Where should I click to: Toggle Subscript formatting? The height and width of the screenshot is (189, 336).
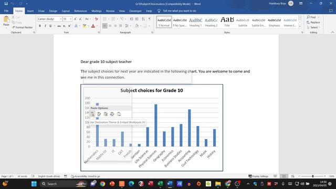click(x=64, y=26)
